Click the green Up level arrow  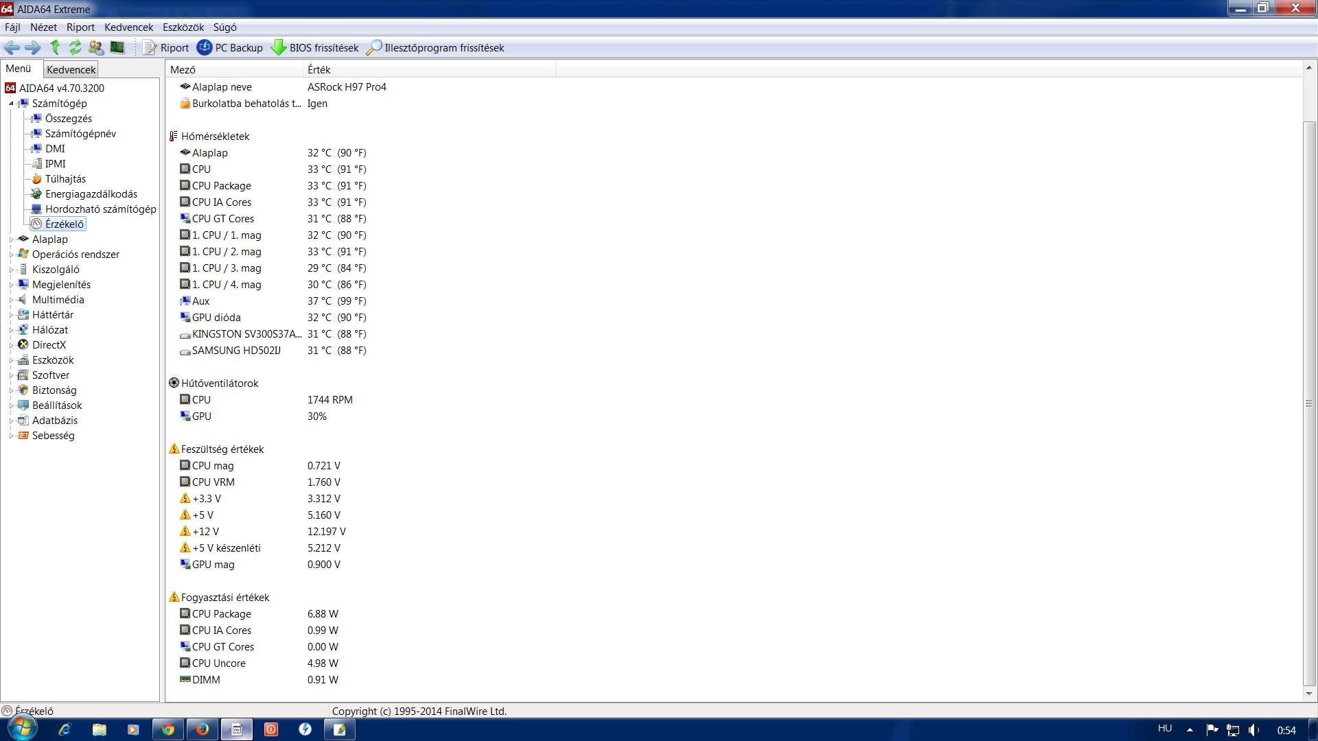click(55, 47)
